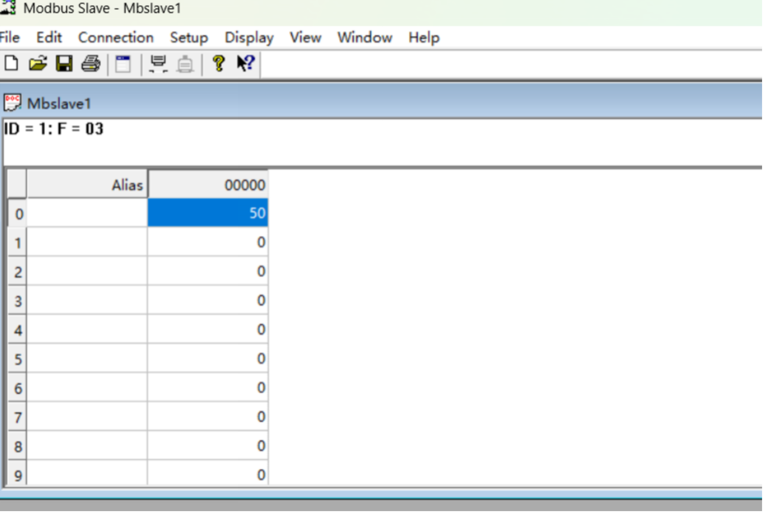Select row 5 header in register table
The image size is (763, 513).
coord(18,359)
